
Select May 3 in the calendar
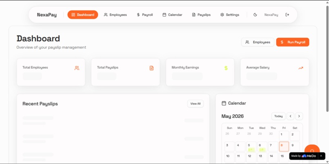[x=229, y=147]
